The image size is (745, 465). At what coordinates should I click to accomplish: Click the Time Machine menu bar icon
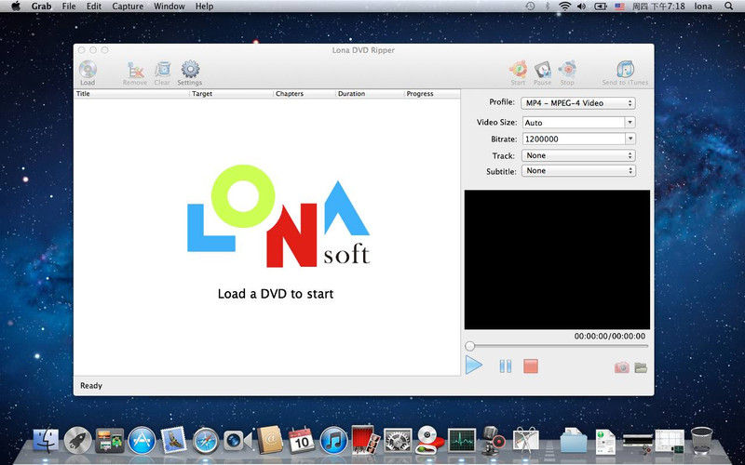pos(530,7)
